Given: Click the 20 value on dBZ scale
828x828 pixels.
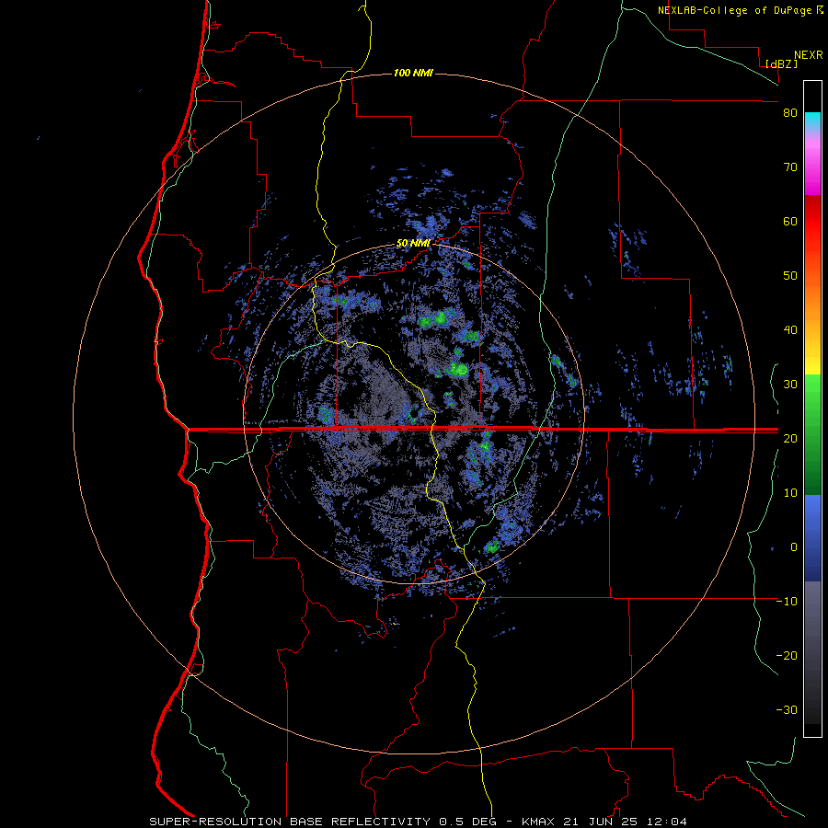Looking at the screenshot, I should tap(790, 439).
